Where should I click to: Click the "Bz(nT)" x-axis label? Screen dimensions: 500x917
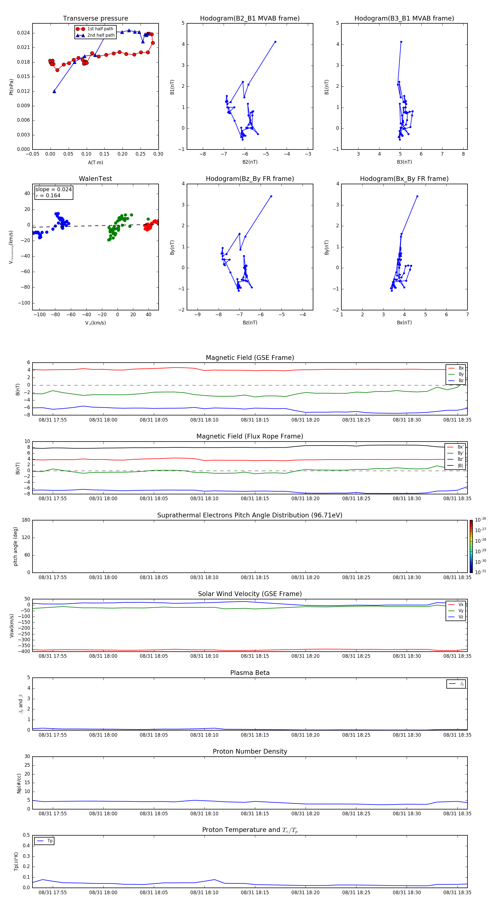click(250, 323)
